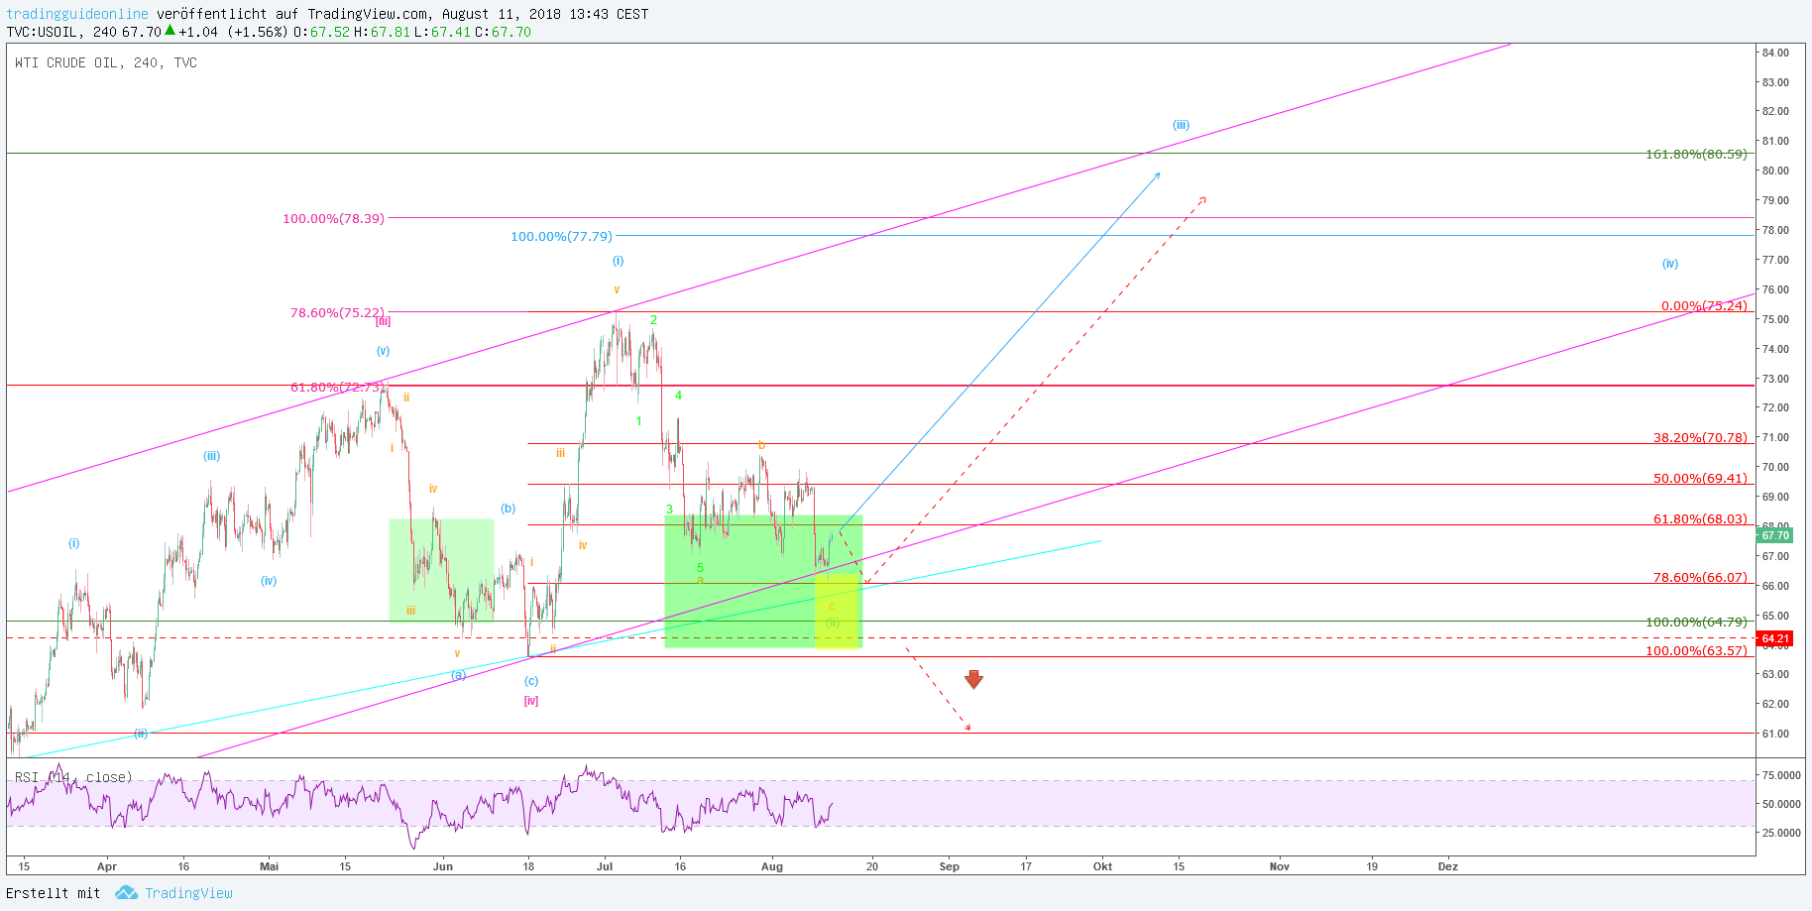Click the green wave number 2 label

(x=653, y=320)
